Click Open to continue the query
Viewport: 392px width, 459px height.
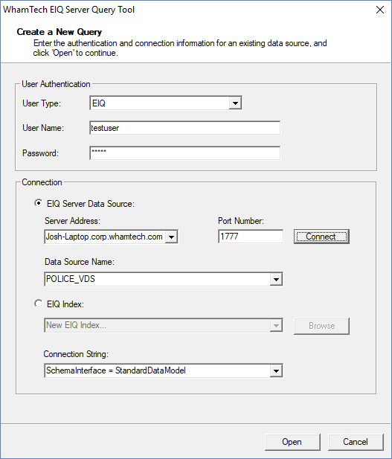292,442
